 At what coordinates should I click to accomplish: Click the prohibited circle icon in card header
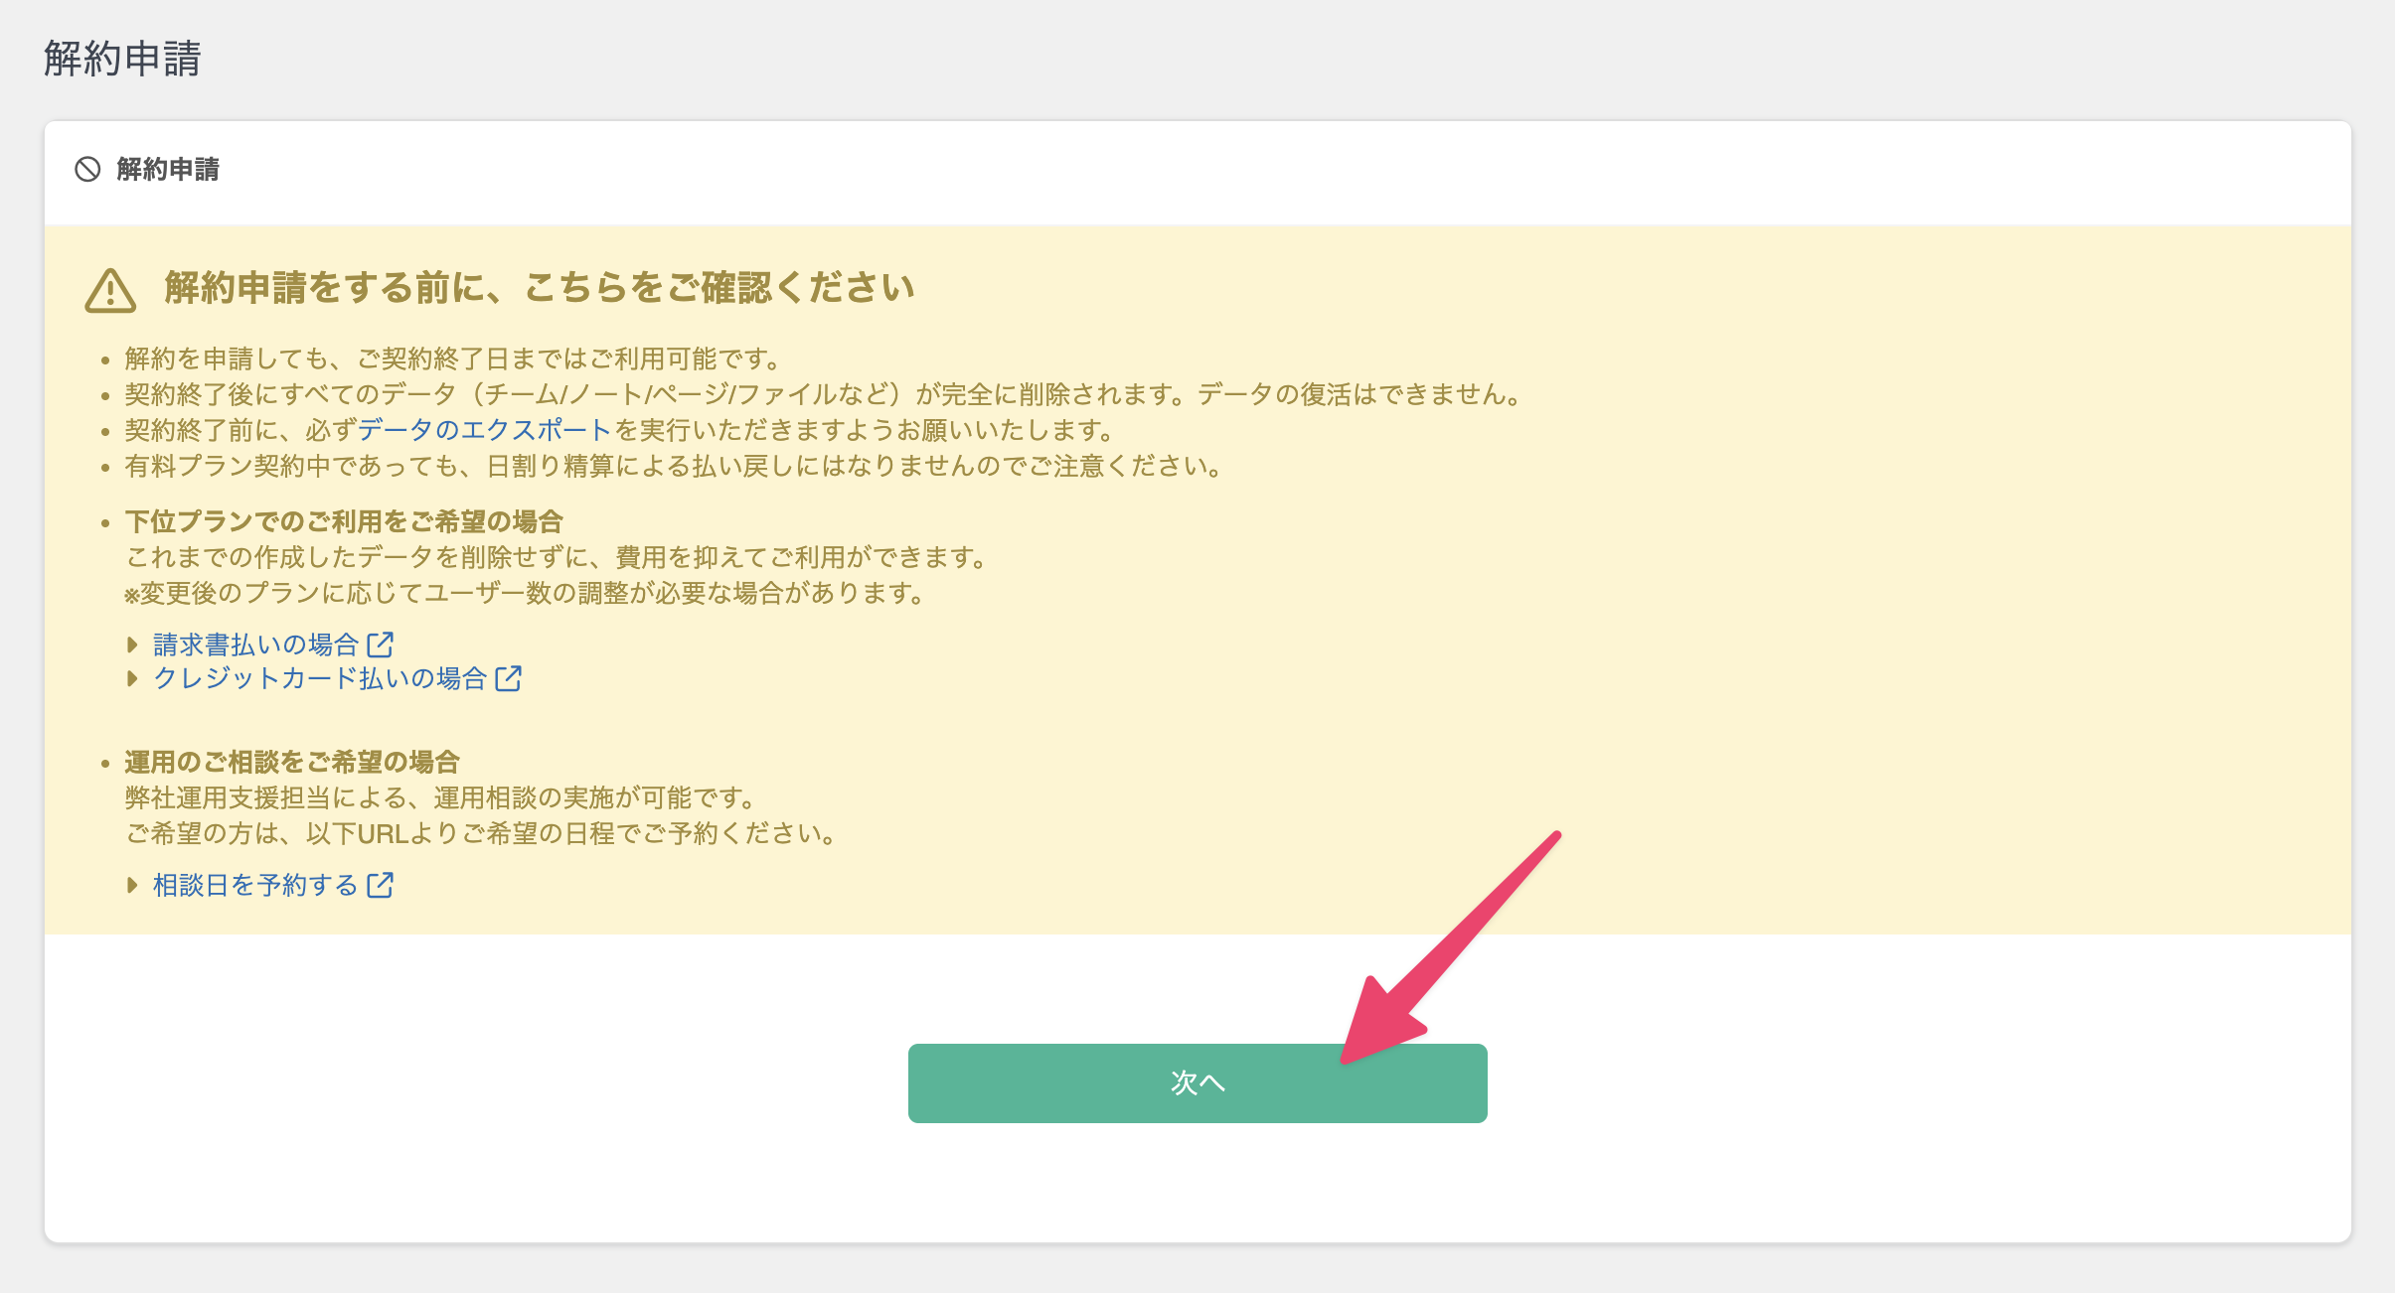click(x=87, y=170)
